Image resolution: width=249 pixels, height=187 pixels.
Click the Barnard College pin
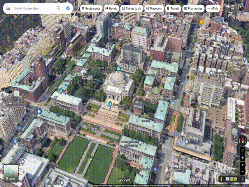[x=63, y=56]
